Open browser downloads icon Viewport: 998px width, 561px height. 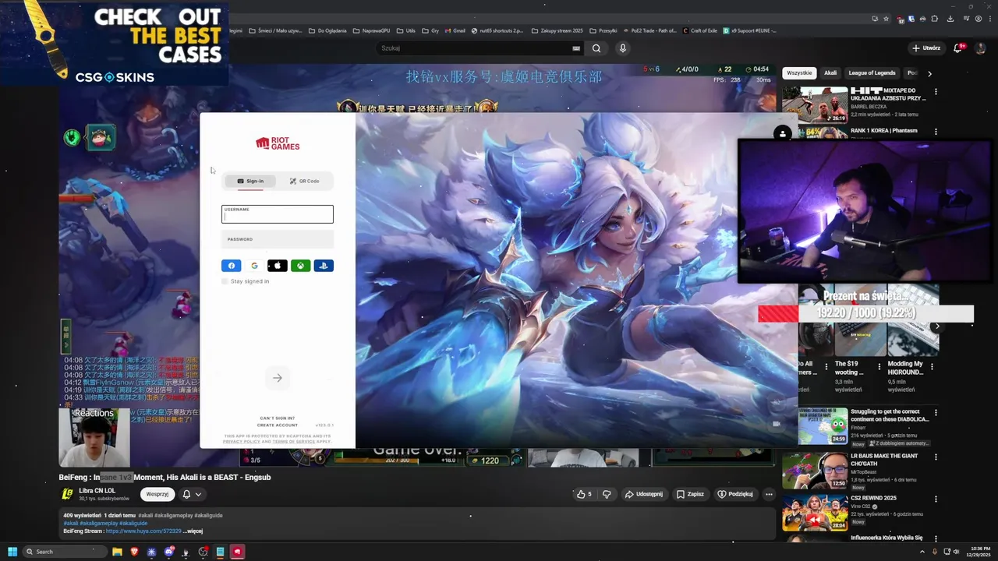pyautogui.click(x=950, y=19)
